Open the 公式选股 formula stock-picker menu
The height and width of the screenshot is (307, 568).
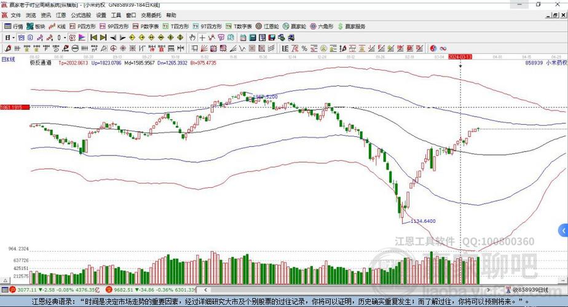(x=81, y=15)
